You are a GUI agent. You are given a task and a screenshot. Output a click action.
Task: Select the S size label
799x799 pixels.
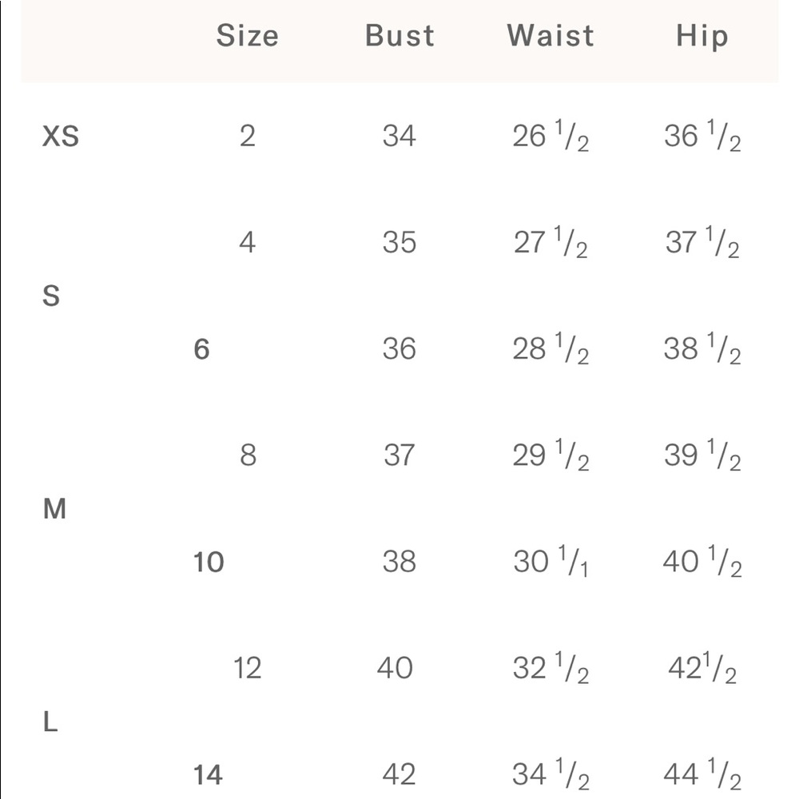coord(51,296)
